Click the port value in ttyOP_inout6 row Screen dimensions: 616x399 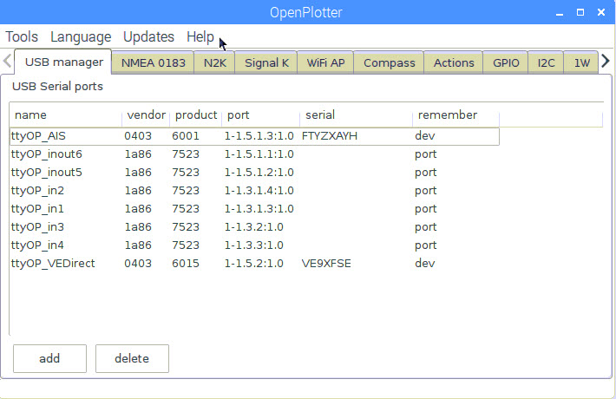[x=425, y=154]
